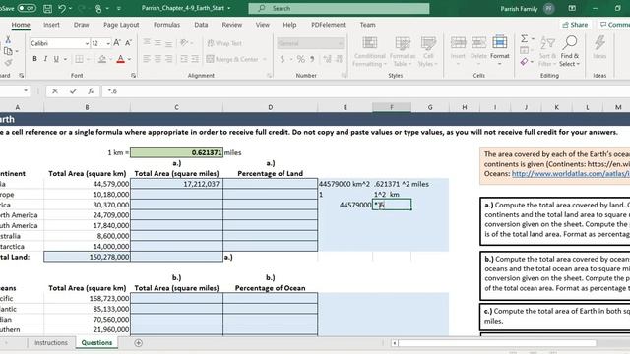Click the Percent Style icon
The image size is (630, 354).
point(301,59)
